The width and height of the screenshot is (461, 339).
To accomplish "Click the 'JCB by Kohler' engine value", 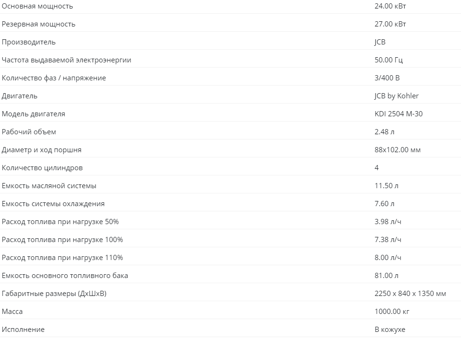I will tap(396, 96).
